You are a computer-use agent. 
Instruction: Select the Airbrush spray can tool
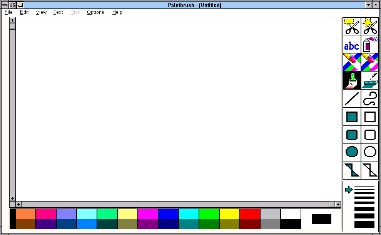[x=370, y=45]
